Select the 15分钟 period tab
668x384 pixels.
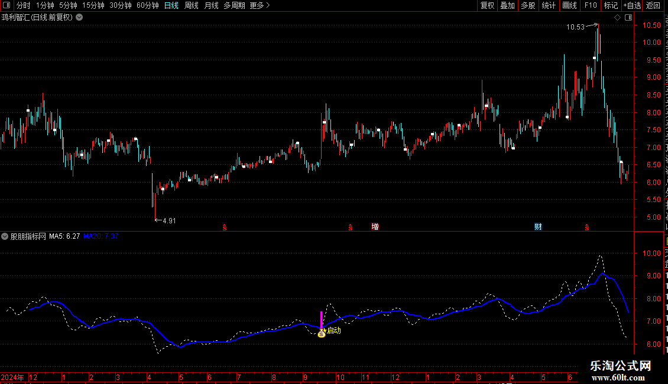93,5
